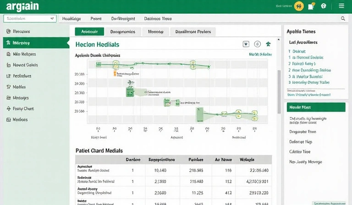Click the argiain logo
This screenshot has height=205, width=352.
tap(22, 6)
